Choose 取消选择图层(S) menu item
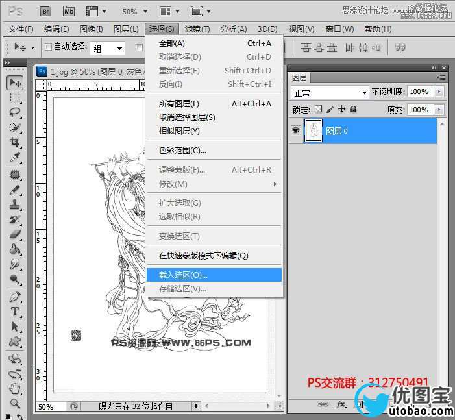This screenshot has height=420, width=455. coord(214,117)
